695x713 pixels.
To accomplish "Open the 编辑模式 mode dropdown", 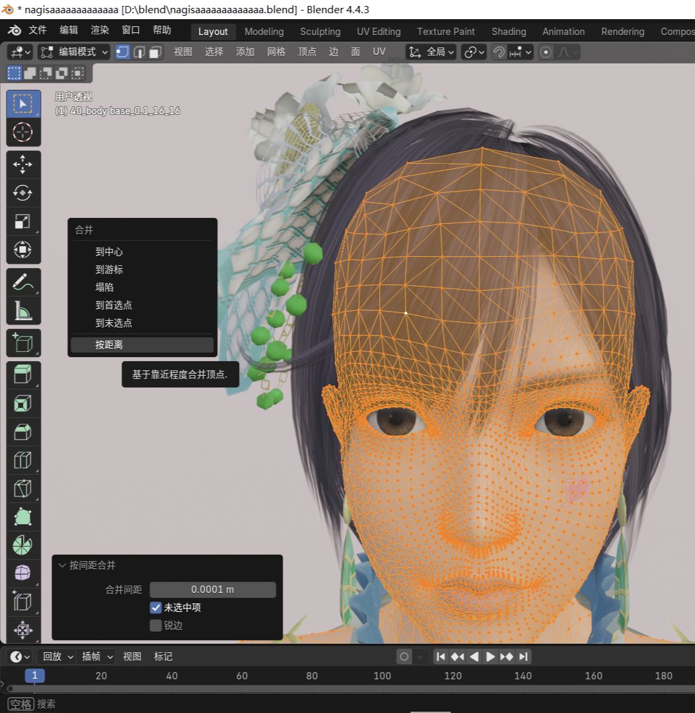I will point(74,52).
